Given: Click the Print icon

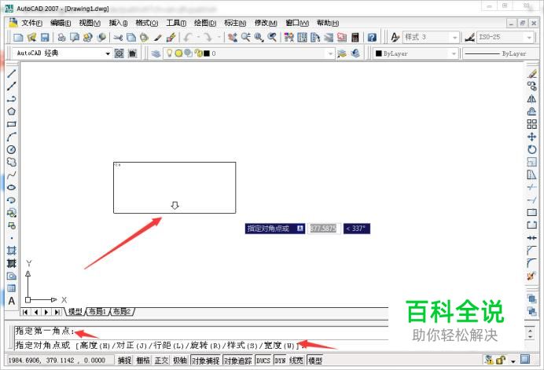Looking at the screenshot, I should (x=62, y=37).
